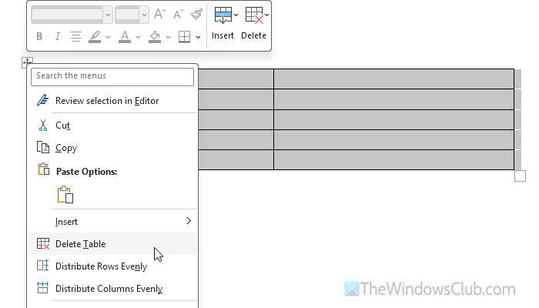Image resolution: width=539 pixels, height=308 pixels.
Task: Click the Increase Font Size icon
Action: pyautogui.click(x=159, y=14)
